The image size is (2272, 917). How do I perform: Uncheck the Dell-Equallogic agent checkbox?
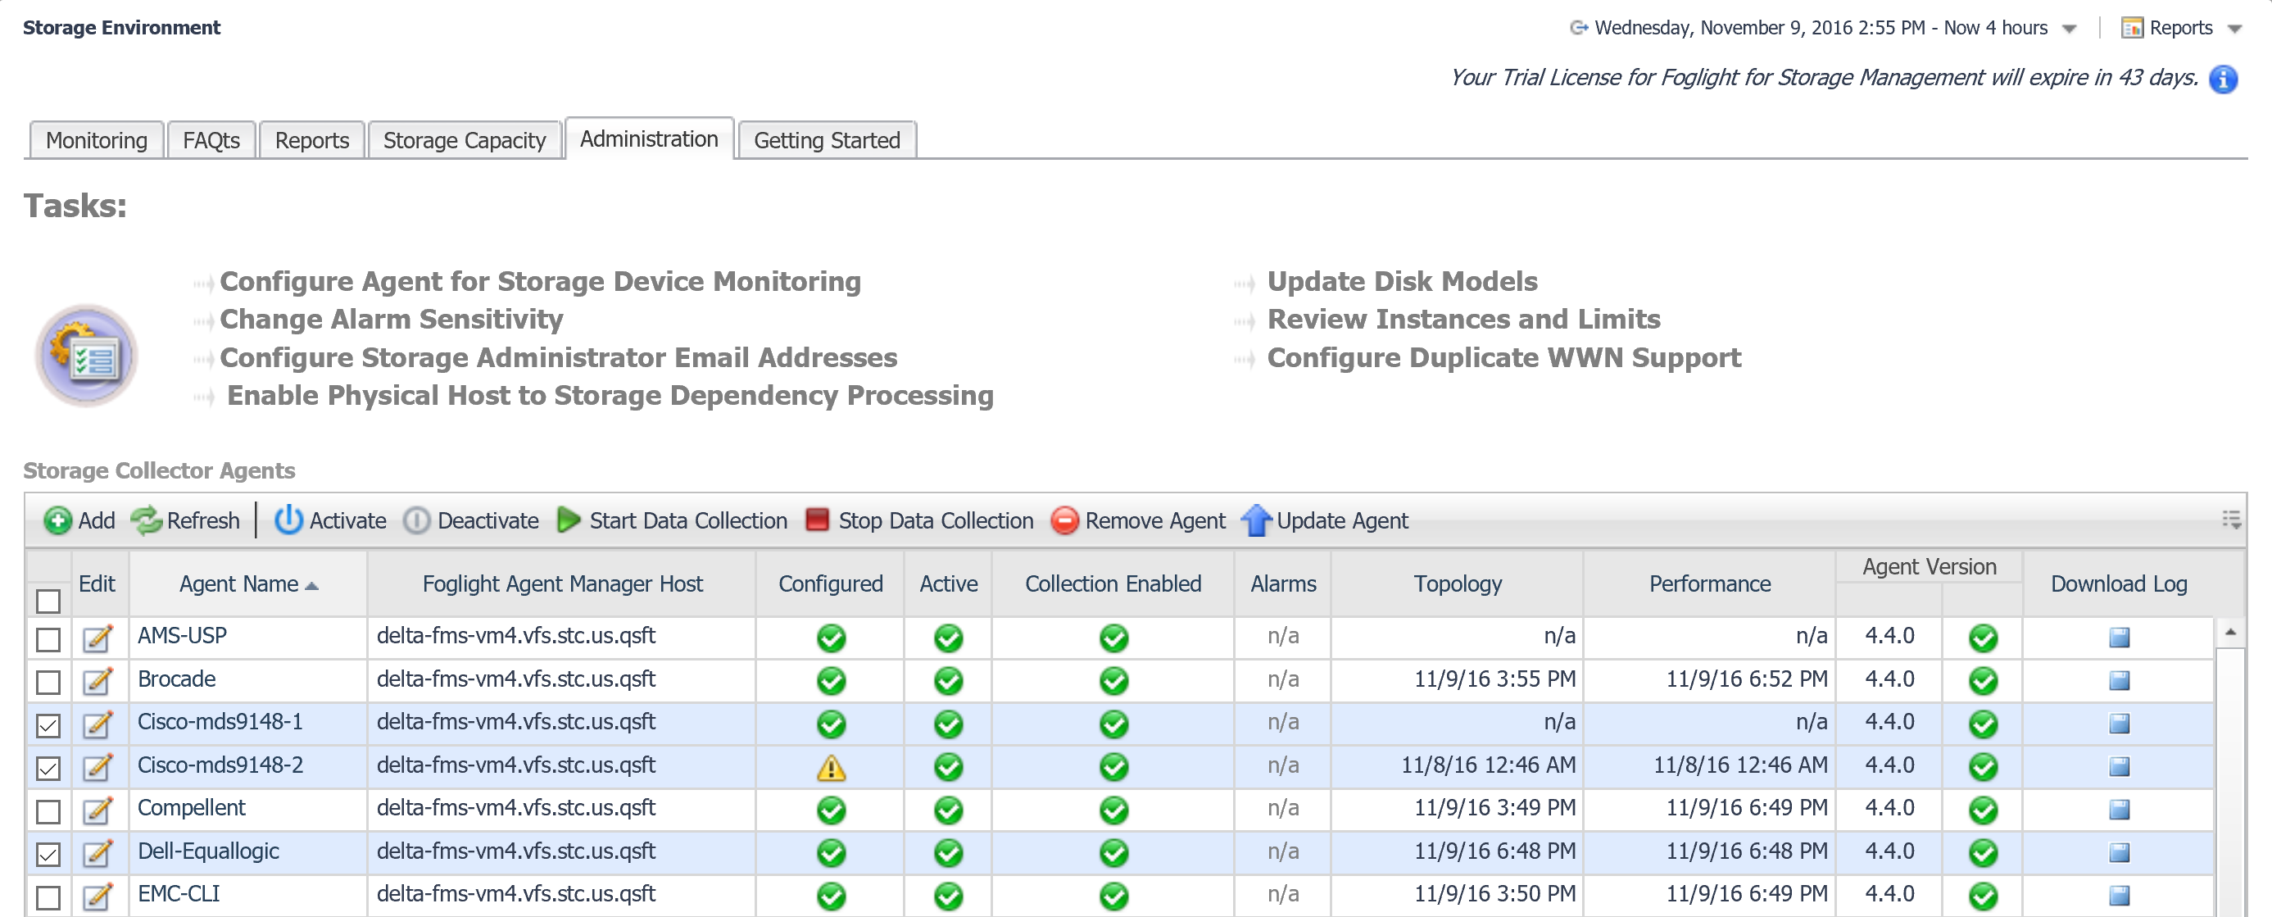point(48,854)
